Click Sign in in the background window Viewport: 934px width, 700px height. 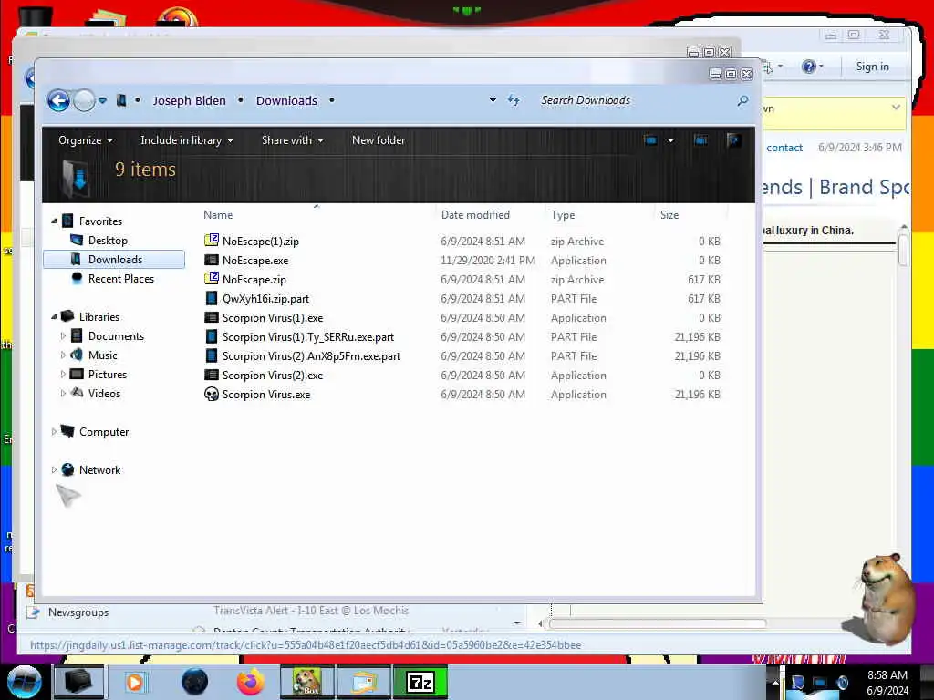point(873,67)
